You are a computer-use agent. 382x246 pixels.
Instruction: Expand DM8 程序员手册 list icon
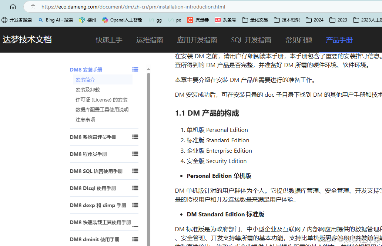tap(135, 154)
